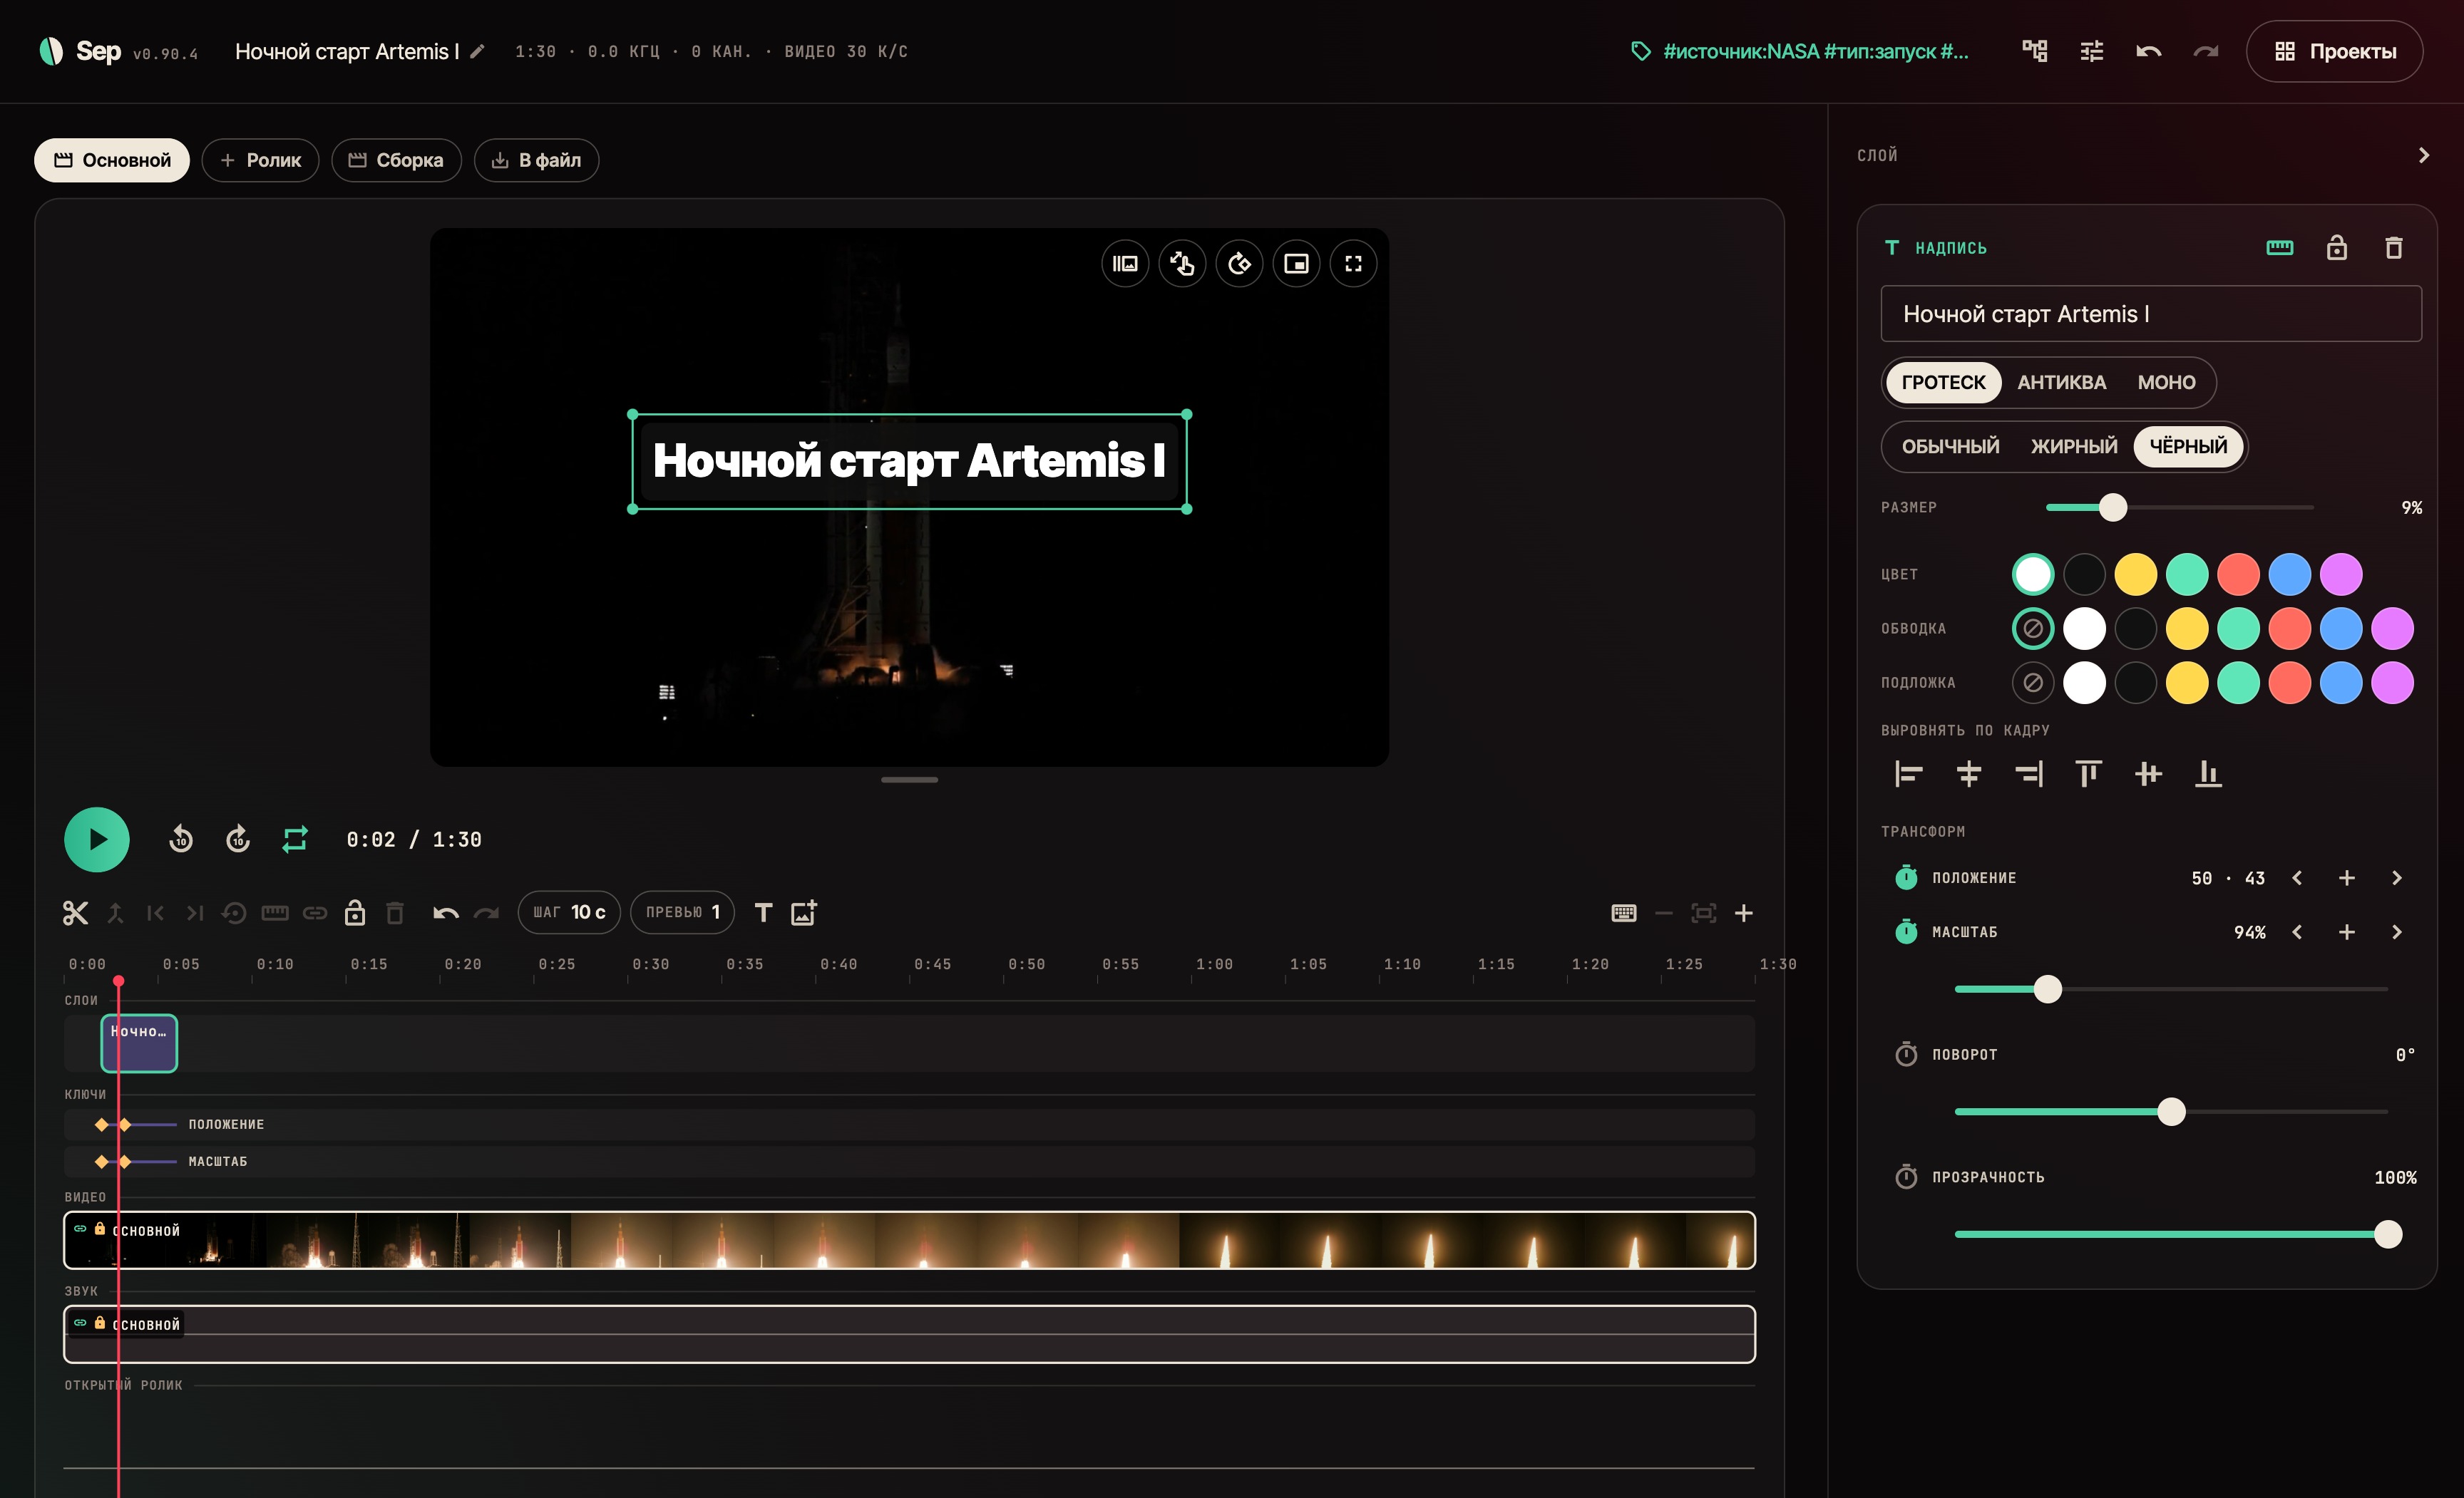
Task: Enable picture-in-picture preview
Action: pos(1296,264)
